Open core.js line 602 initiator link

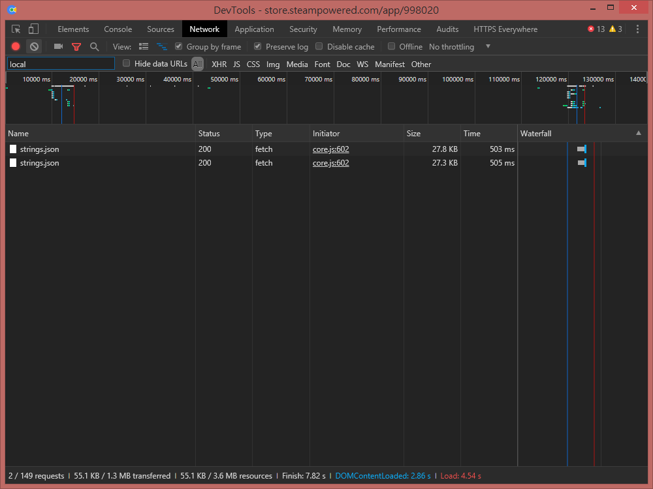330,149
